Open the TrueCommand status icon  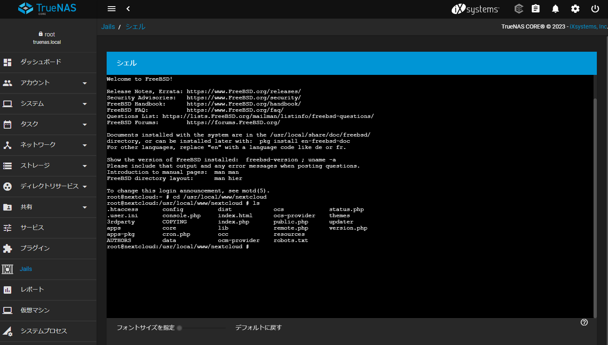point(519,9)
